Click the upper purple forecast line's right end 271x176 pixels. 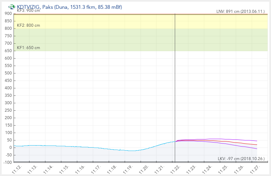(257, 141)
